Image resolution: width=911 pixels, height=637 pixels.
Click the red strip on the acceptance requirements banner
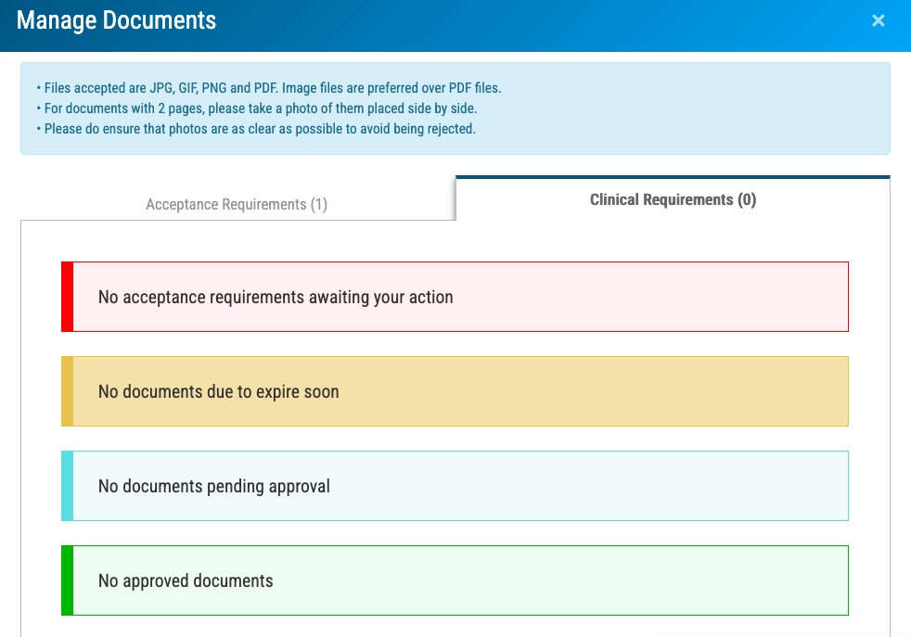point(66,297)
